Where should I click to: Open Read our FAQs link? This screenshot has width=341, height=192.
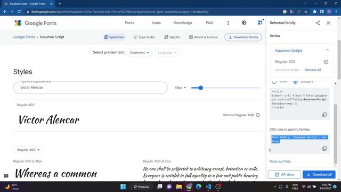pyautogui.click(x=280, y=161)
